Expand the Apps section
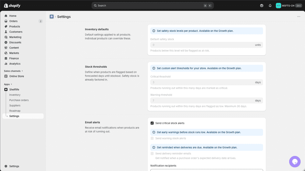Viewport: 305px width, 171px height. [8, 84]
